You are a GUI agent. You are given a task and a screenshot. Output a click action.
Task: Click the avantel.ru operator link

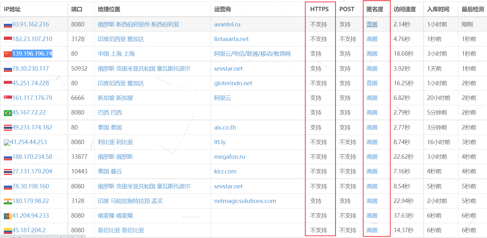tap(227, 24)
